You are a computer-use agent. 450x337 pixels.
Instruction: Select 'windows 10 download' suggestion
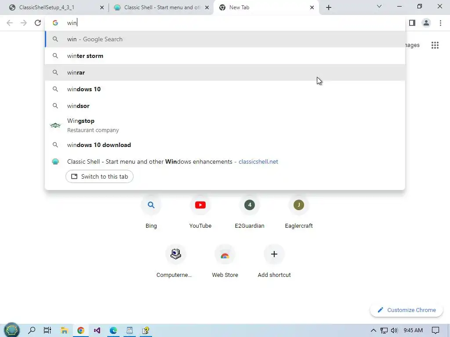click(x=225, y=145)
